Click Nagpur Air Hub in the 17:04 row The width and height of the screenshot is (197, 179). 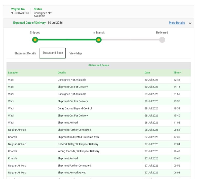[x=17, y=144]
